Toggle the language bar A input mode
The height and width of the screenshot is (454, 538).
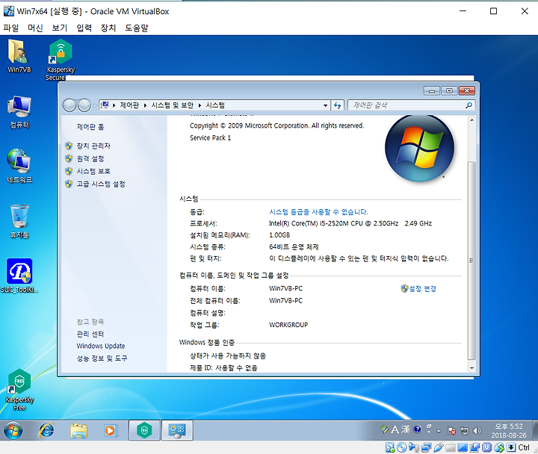395,429
